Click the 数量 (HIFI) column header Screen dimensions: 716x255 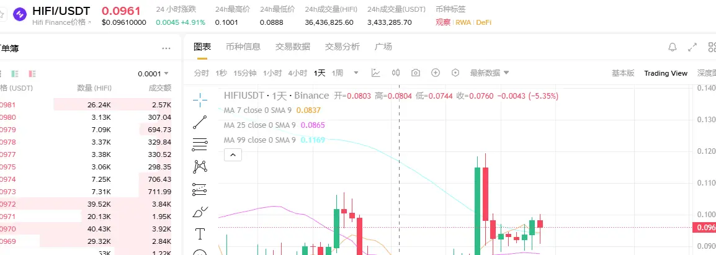coord(94,87)
